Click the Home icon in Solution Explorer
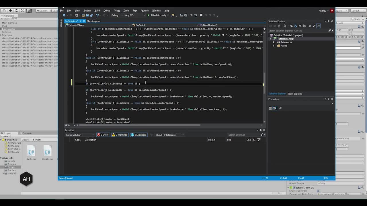The width and height of the screenshot is (367, 206). 279,26
